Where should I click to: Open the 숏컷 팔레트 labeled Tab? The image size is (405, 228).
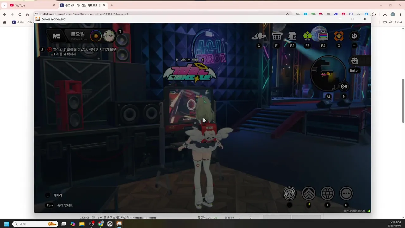tap(65, 205)
